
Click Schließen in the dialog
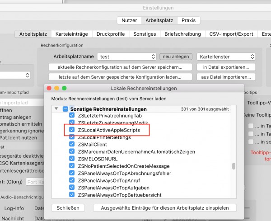click(68, 208)
